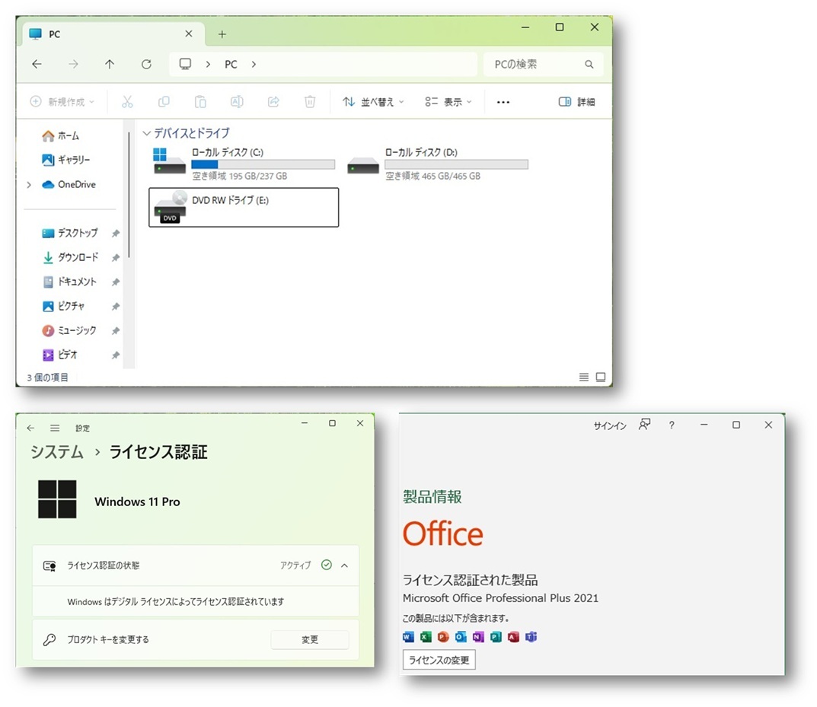Click the Rename icon in the Explorer toolbar
The height and width of the screenshot is (707, 817).
(237, 101)
